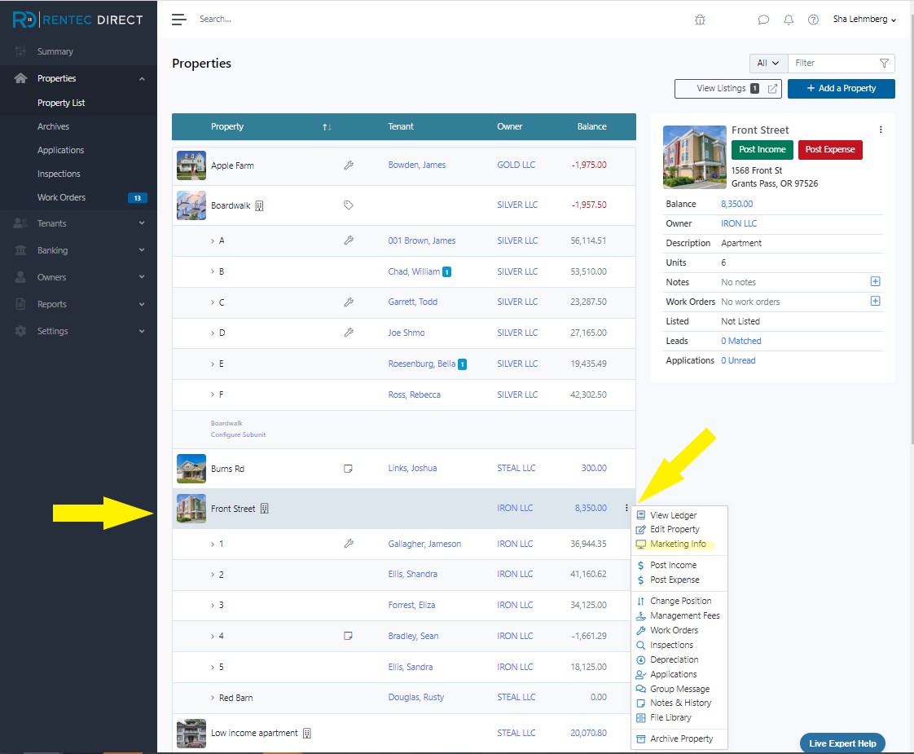Click the wrench icon on unit A row
The width and height of the screenshot is (914, 754).
click(349, 240)
